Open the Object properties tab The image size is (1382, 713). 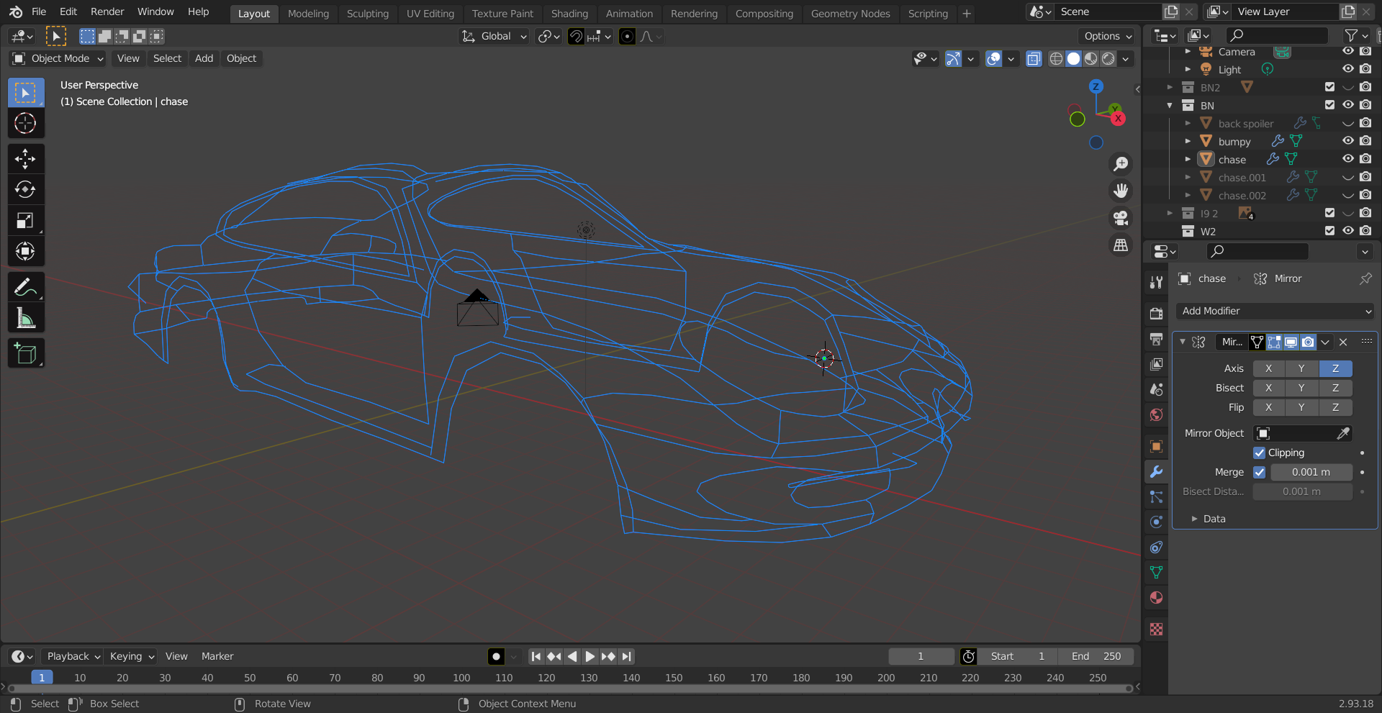pyautogui.click(x=1156, y=446)
